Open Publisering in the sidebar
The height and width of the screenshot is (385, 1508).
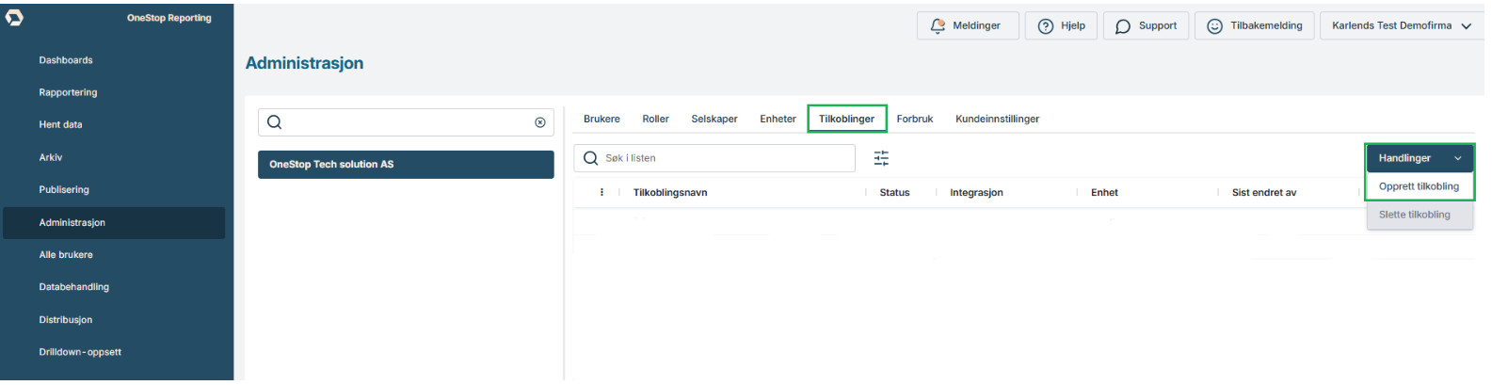64,189
